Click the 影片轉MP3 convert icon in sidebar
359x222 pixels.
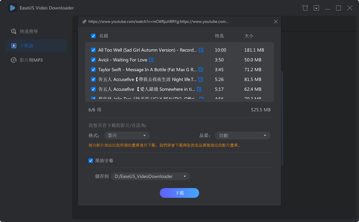pyautogui.click(x=14, y=60)
